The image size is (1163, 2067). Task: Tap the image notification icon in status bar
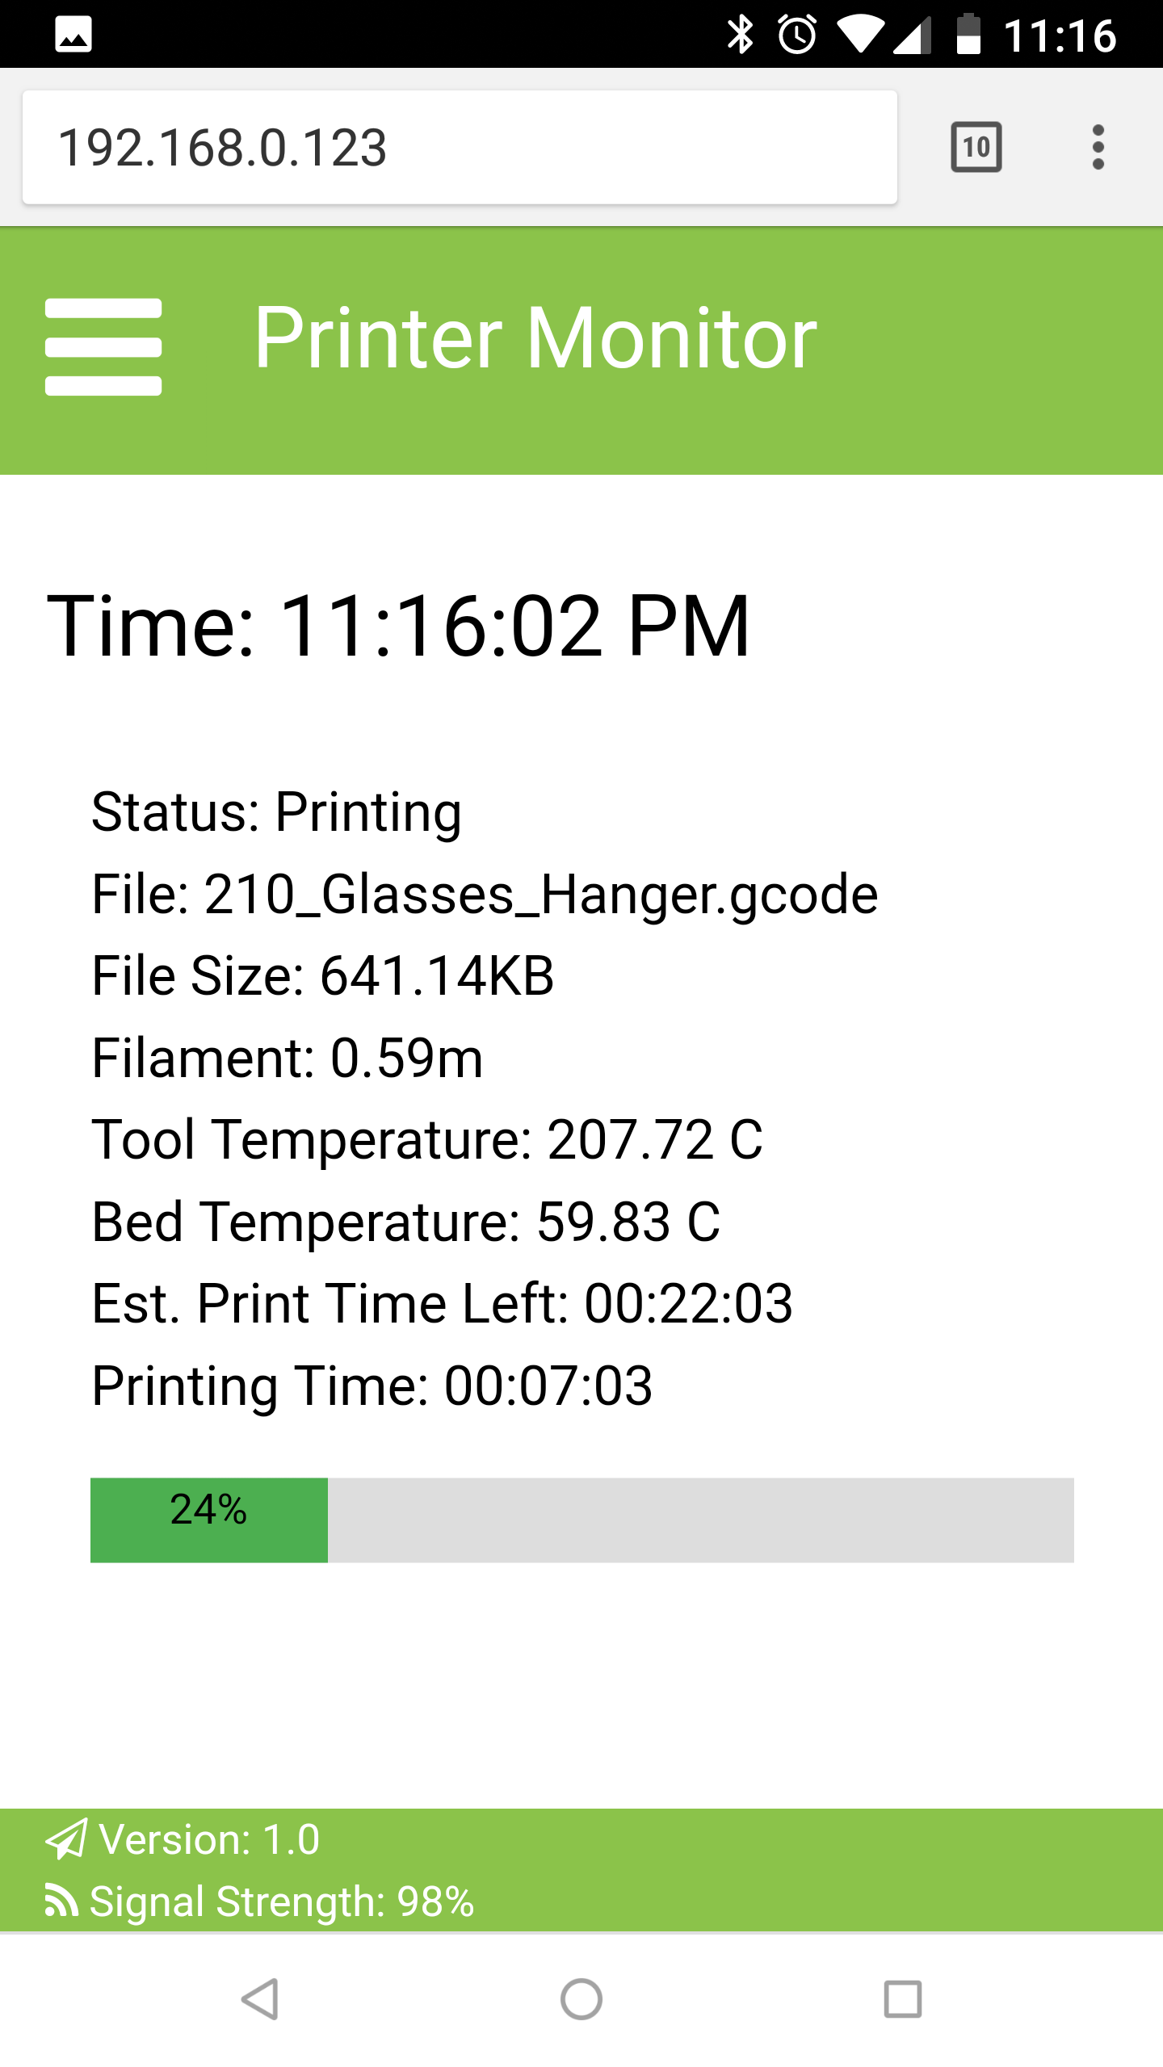coord(73,36)
